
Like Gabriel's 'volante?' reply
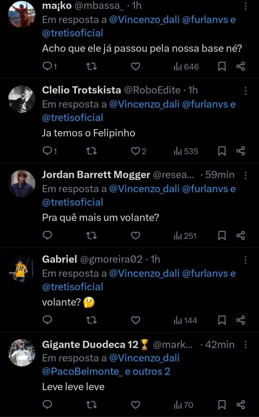[x=135, y=320]
